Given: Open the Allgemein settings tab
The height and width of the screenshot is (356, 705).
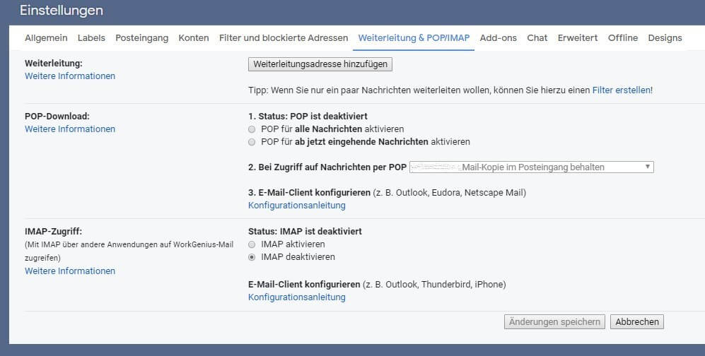Looking at the screenshot, I should pos(46,38).
